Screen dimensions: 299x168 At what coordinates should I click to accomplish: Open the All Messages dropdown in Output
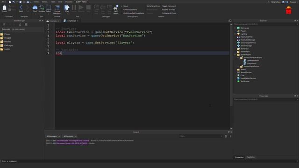[x=53, y=136]
